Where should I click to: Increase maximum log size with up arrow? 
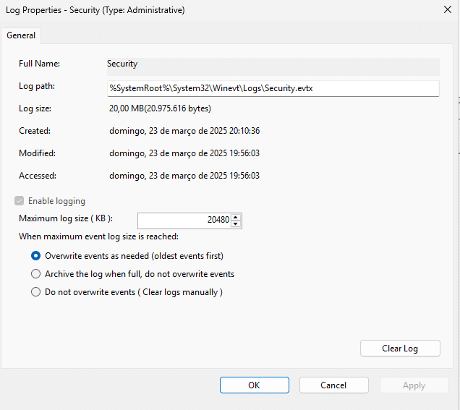(x=236, y=216)
